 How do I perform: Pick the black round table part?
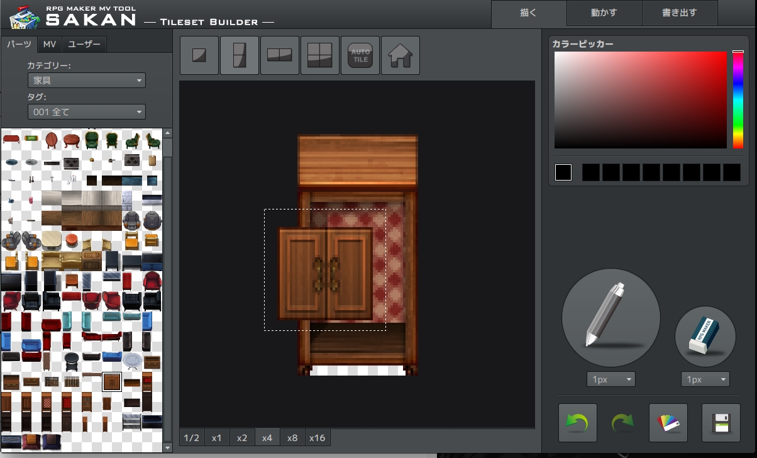[x=72, y=361]
